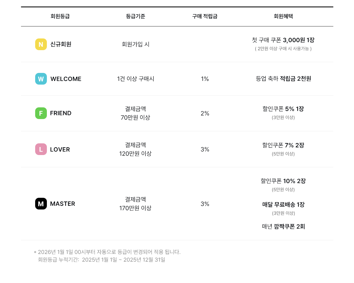Click the blue W WELCOME badge icon

pos(41,79)
